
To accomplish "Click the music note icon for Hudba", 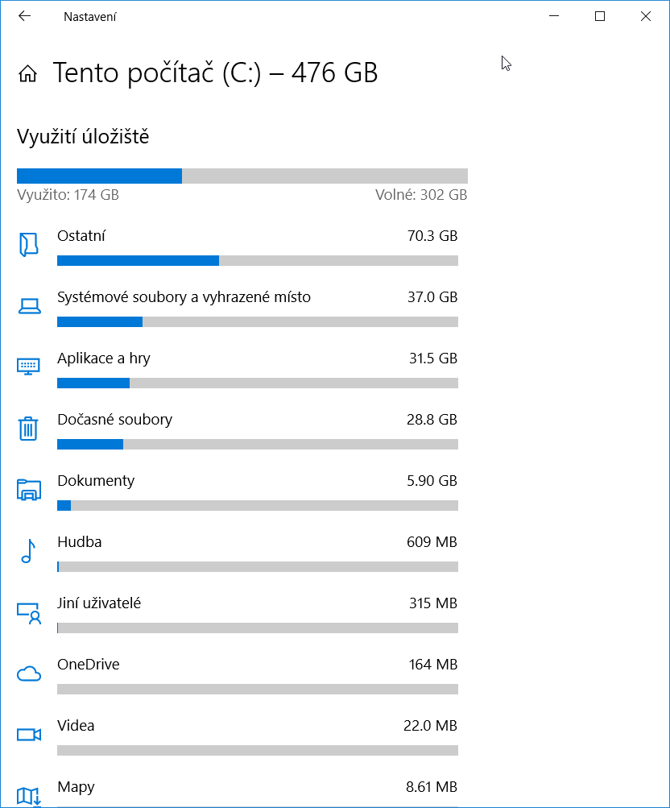I will [x=28, y=551].
